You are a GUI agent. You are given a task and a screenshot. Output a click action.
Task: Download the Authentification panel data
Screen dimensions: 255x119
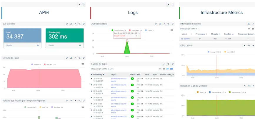(160, 24)
